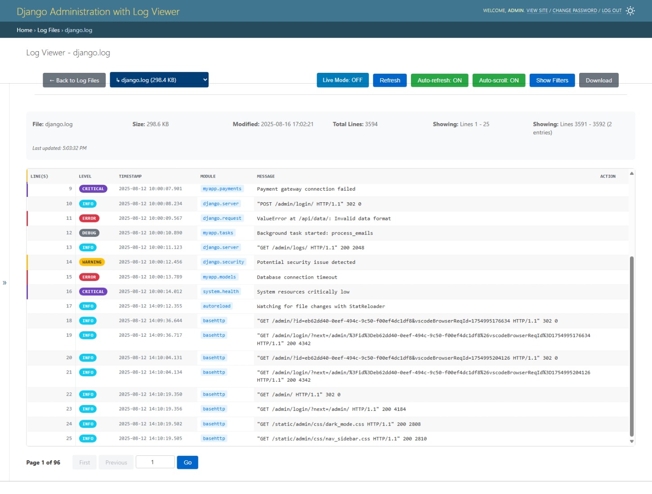Screen dimensions: 652x494
Task: Click the Log Out link
Action: [612, 10]
